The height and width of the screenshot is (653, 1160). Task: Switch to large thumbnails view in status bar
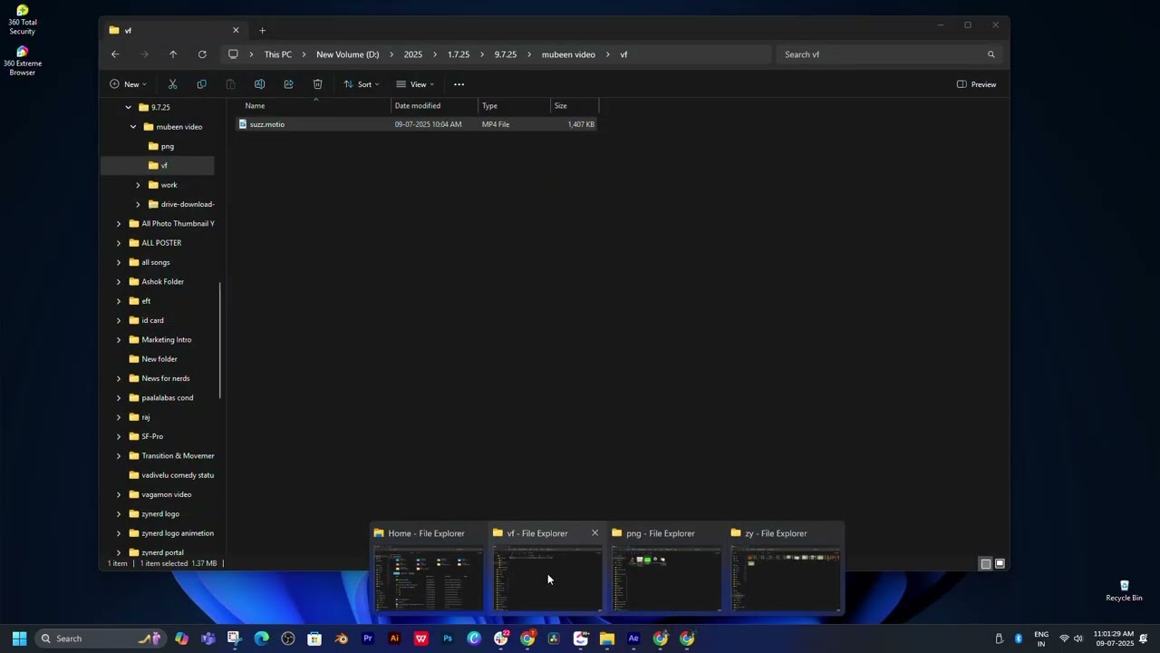(x=1000, y=564)
